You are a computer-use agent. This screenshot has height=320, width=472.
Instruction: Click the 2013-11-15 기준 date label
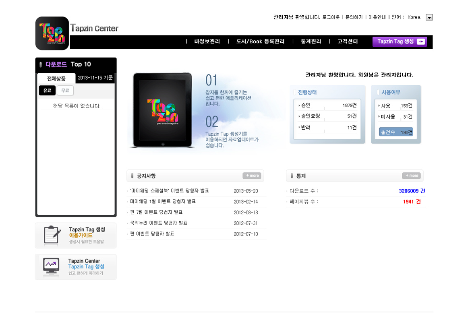coord(95,78)
